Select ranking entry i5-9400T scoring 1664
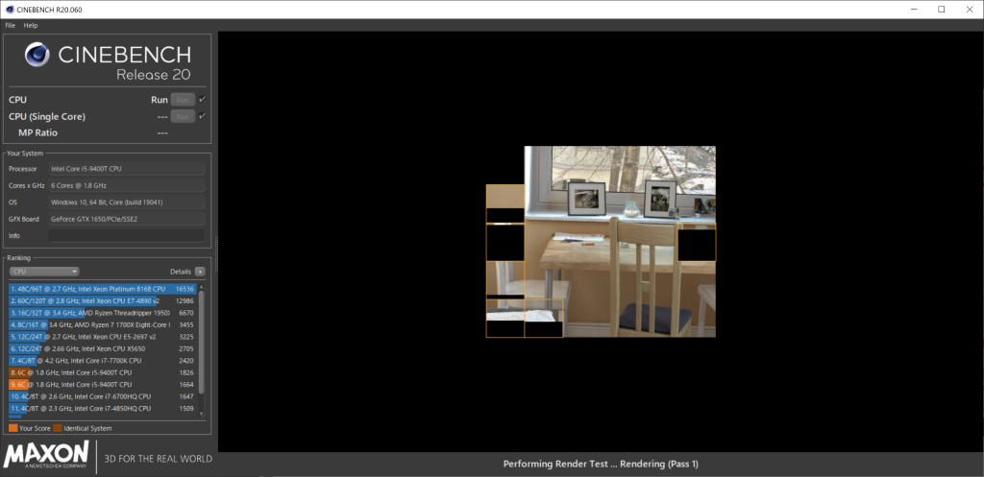The image size is (984, 477). [x=102, y=384]
